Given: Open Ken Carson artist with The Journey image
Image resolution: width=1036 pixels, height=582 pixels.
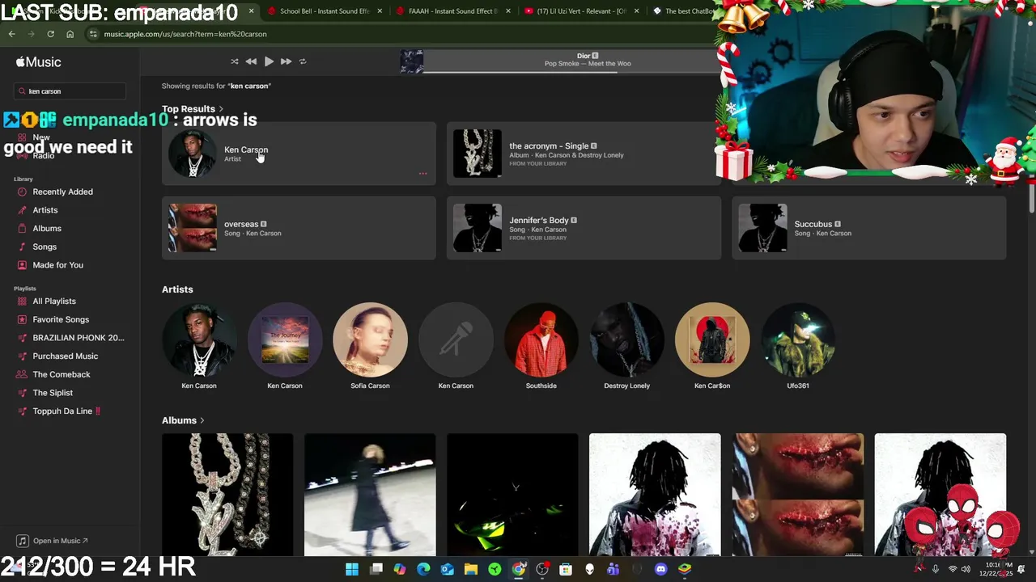Looking at the screenshot, I should click(x=285, y=340).
